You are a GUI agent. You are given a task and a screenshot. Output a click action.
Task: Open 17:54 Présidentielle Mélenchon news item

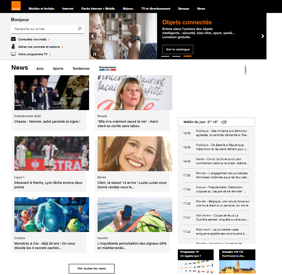click(x=216, y=189)
